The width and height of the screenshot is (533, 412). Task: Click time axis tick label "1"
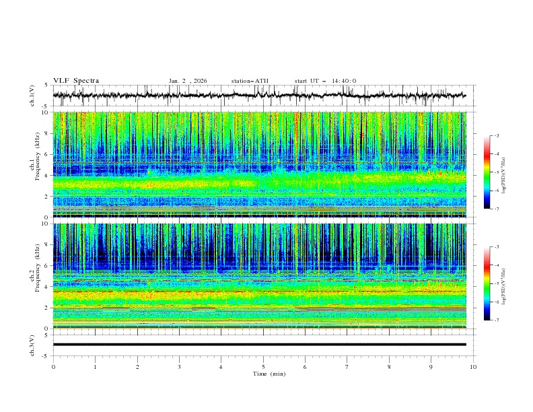pyautogui.click(x=95, y=367)
